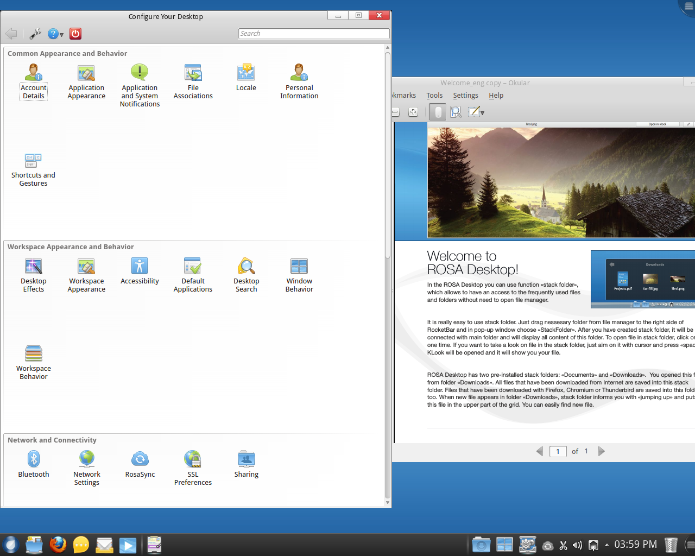Open Personal Information module
The width and height of the screenshot is (695, 556).
pos(299,81)
